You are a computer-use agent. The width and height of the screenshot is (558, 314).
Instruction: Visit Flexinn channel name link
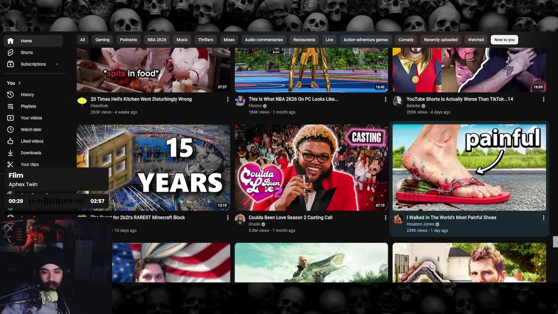click(x=255, y=106)
